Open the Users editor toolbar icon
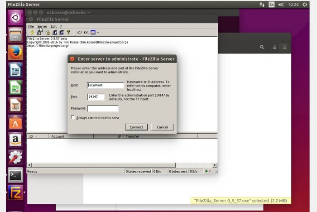The width and height of the screenshot is (317, 212). click(x=55, y=32)
